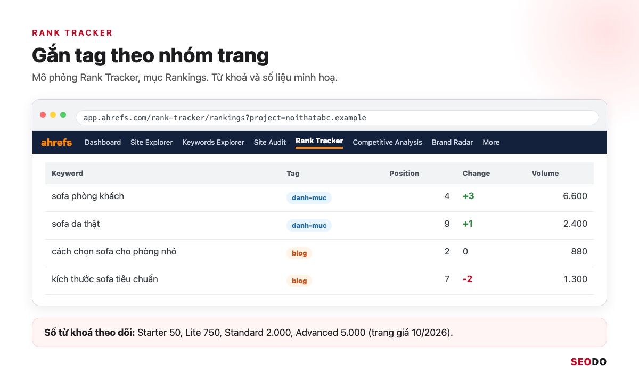Click position 2 for cách chọn sofa row
639x379 pixels.
point(447,251)
